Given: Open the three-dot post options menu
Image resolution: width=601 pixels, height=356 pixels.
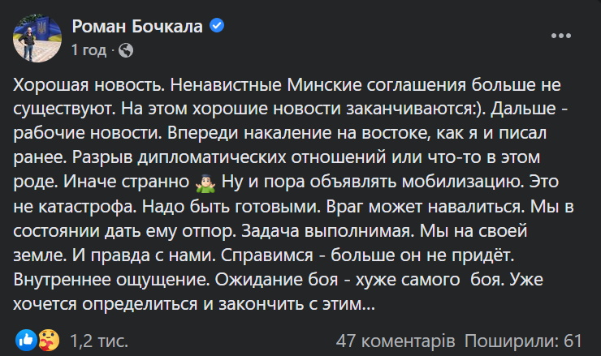Looking at the screenshot, I should click(x=564, y=36).
